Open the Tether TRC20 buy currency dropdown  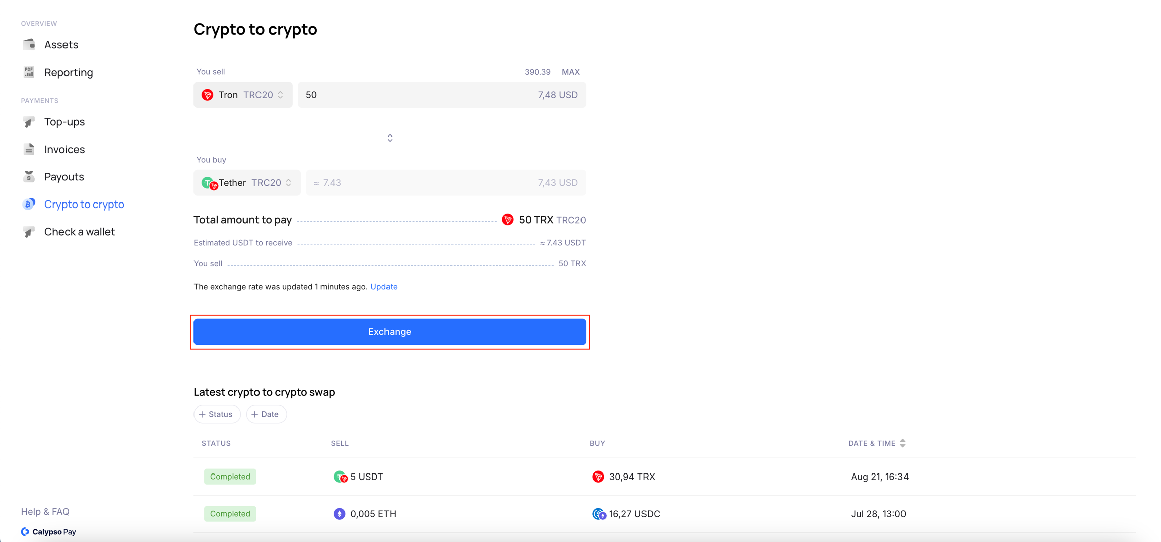click(247, 183)
